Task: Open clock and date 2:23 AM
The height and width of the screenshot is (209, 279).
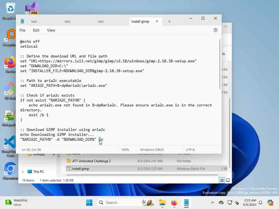Action: tap(250, 202)
